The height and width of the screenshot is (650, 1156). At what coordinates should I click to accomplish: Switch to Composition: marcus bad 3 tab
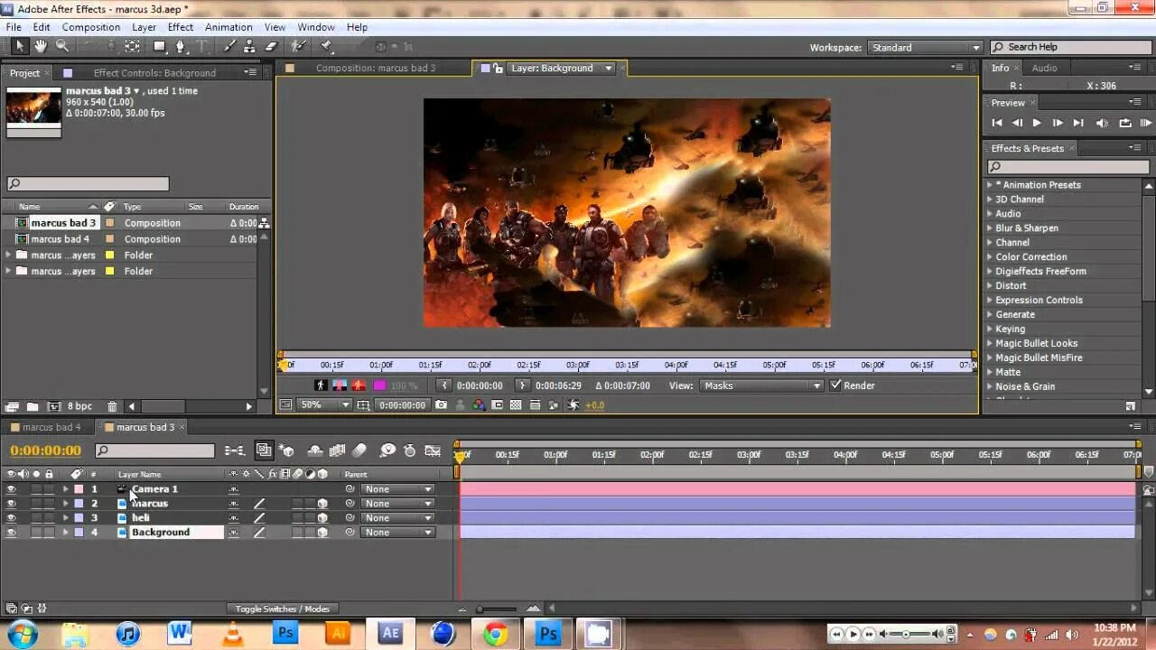tap(376, 69)
